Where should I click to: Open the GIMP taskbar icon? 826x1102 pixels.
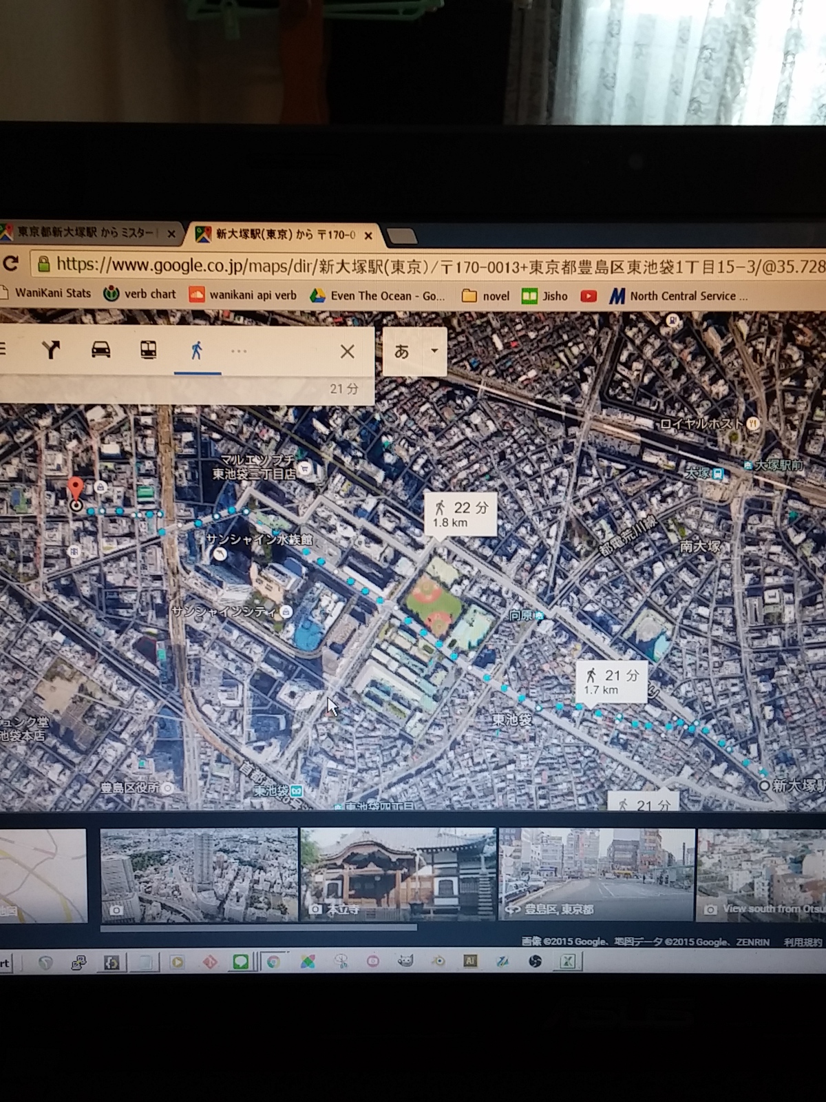(405, 961)
